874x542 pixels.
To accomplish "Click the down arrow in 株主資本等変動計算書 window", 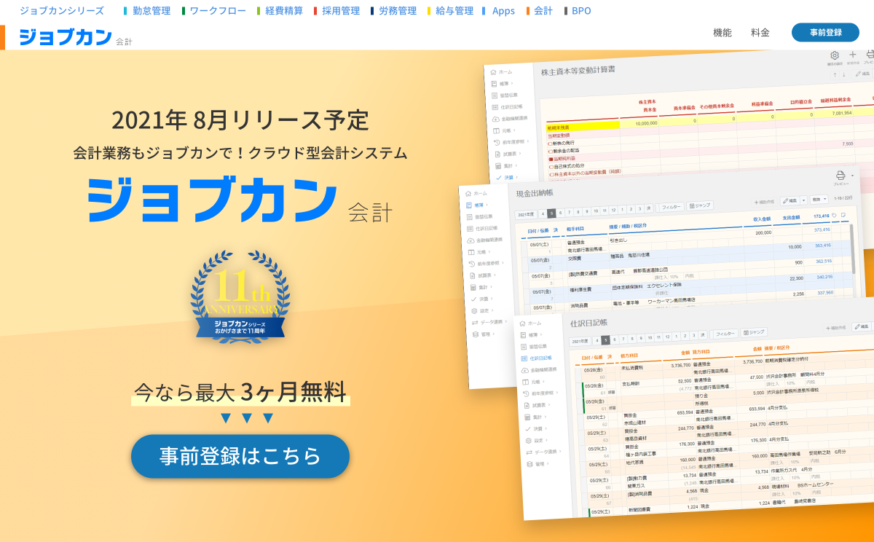I will tap(844, 75).
